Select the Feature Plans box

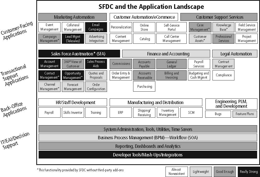245,114
